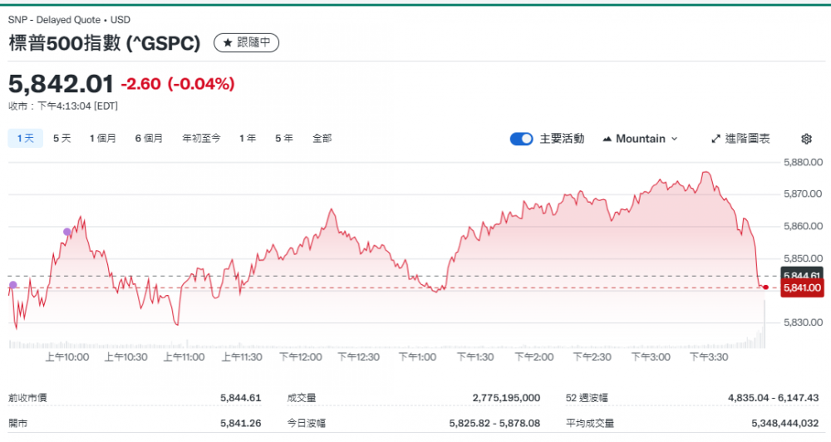This screenshot has height=442, width=831.
Task: Select the 1個月 range tab
Action: click(x=103, y=139)
